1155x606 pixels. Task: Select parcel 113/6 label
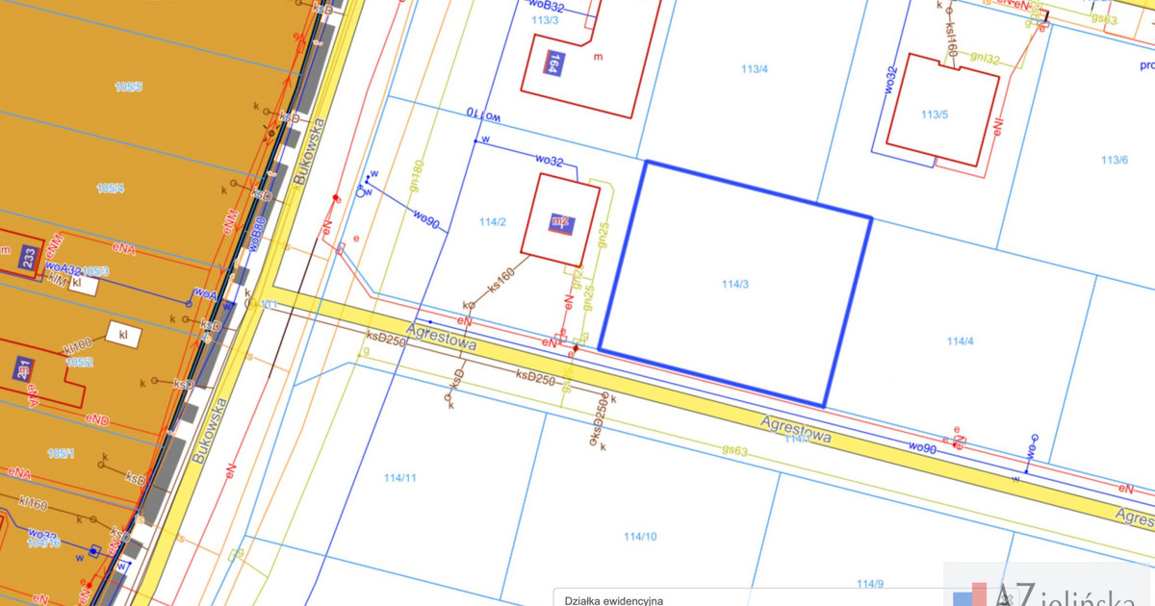1114,160
